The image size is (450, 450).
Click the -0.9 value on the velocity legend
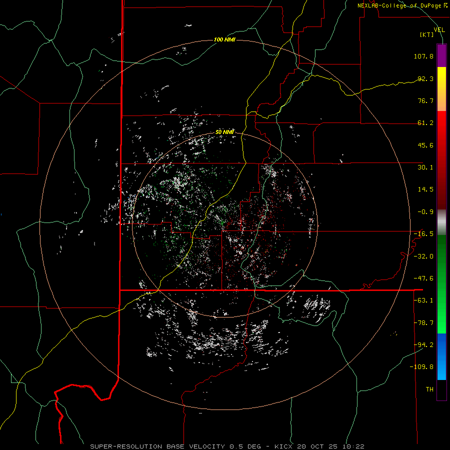click(425, 211)
